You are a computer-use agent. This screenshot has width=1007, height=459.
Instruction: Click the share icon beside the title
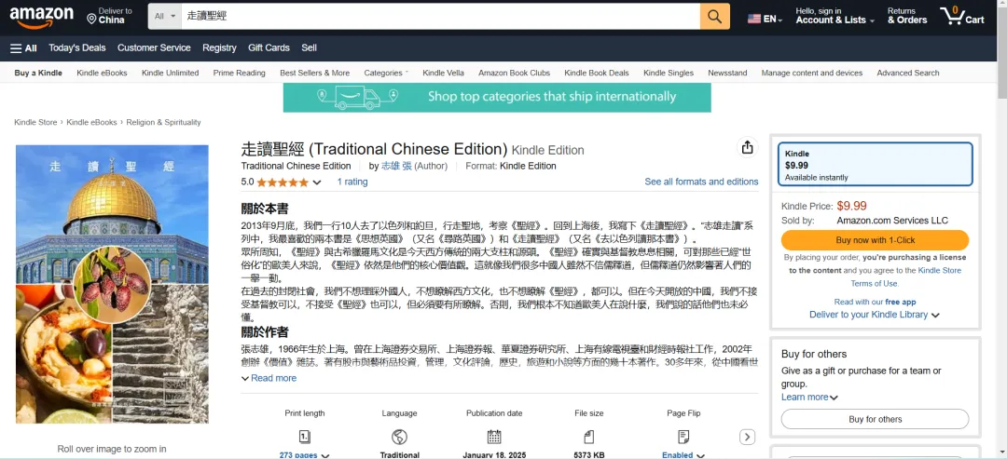coord(747,148)
